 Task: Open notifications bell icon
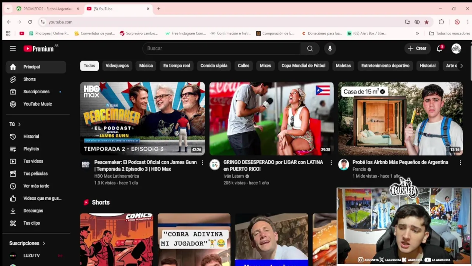(439, 48)
